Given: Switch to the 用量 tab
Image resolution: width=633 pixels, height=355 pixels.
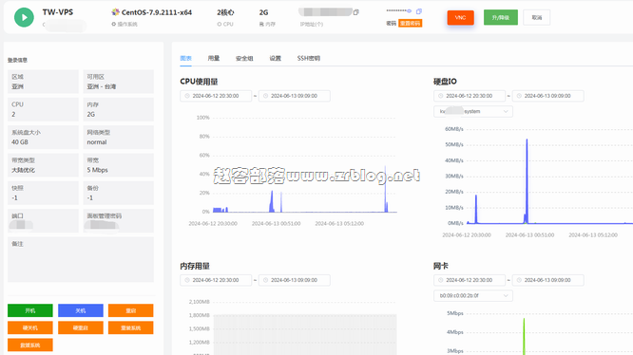Looking at the screenshot, I should (x=214, y=59).
